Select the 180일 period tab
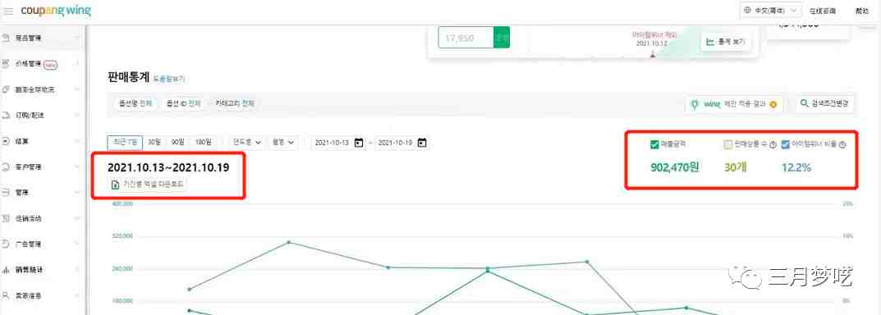The height and width of the screenshot is (315, 881). [x=203, y=143]
